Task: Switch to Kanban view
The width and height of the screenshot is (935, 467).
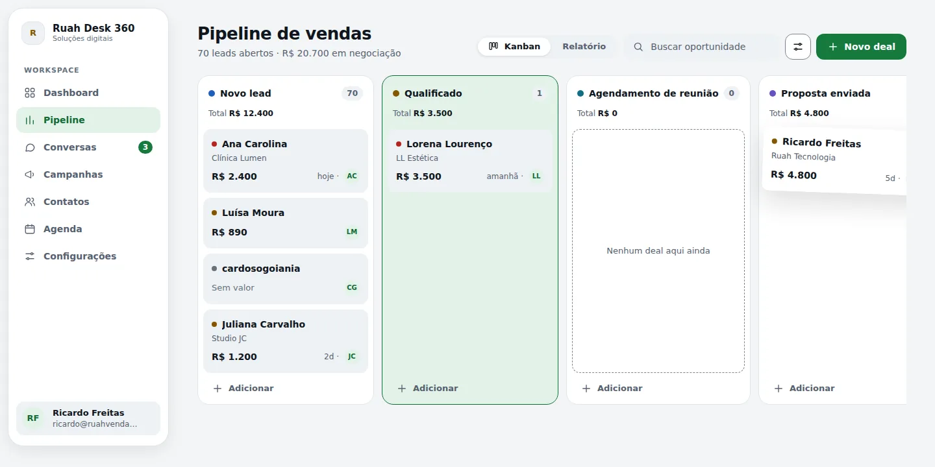Action: 514,47
